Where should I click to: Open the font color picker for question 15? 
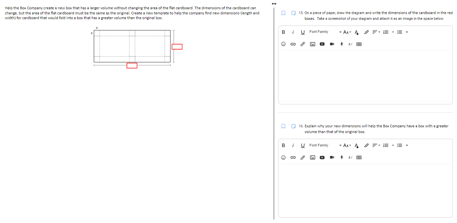pos(356,32)
